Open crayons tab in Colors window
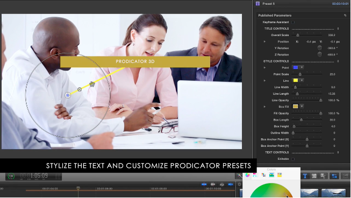Viewport: 351px width, 198px height. (280, 175)
